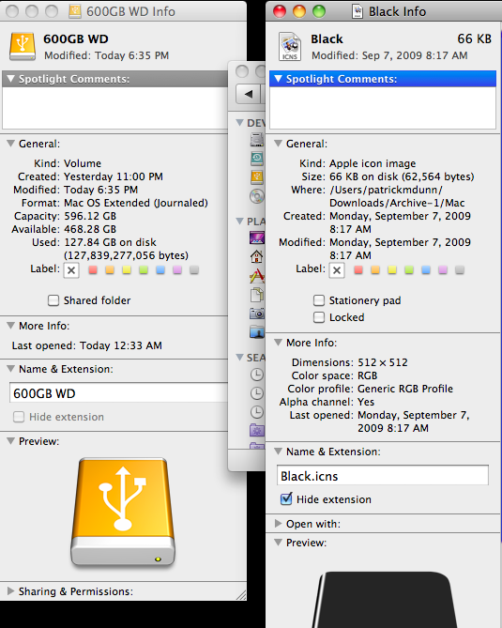Click Spotlight Comments text area in Black Info
Screen dimensions: 502x628
383,108
